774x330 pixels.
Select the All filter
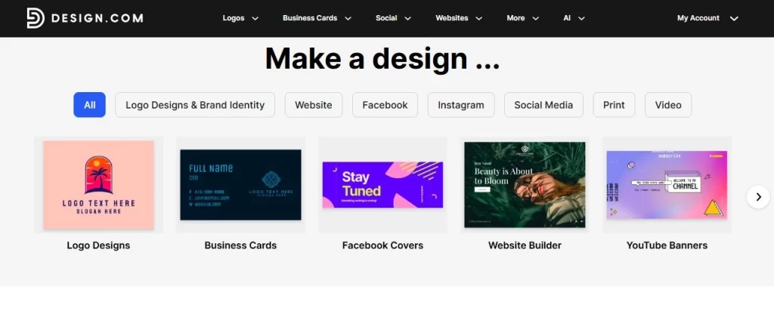(x=89, y=104)
